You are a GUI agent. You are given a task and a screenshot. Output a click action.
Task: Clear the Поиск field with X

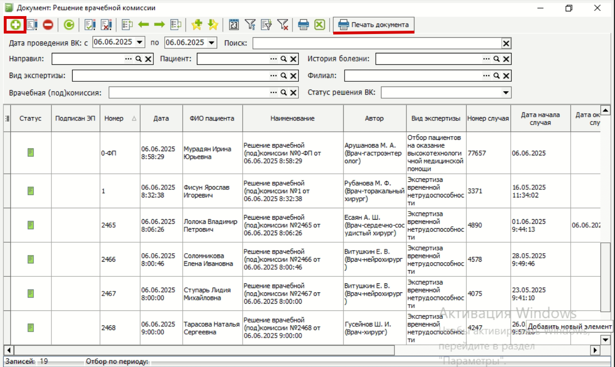pyautogui.click(x=506, y=43)
